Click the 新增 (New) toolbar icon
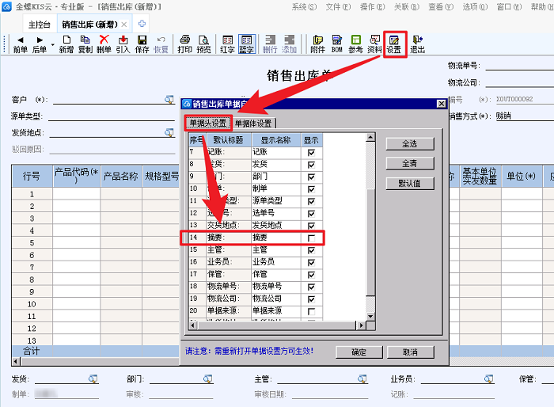The height and width of the screenshot is (407, 554). [x=66, y=43]
